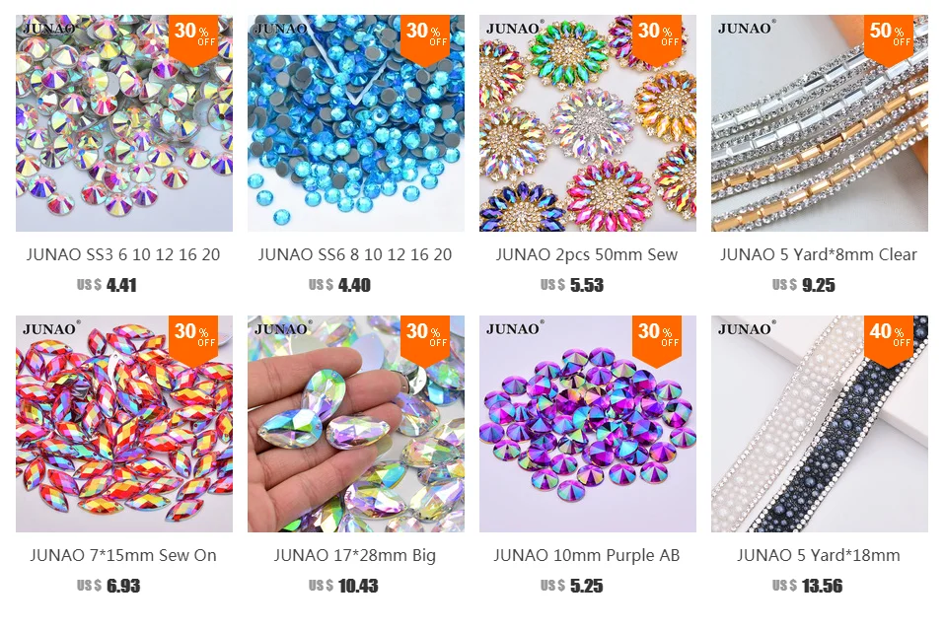Click the JUNAO 17*28mm Big title

tap(355, 556)
